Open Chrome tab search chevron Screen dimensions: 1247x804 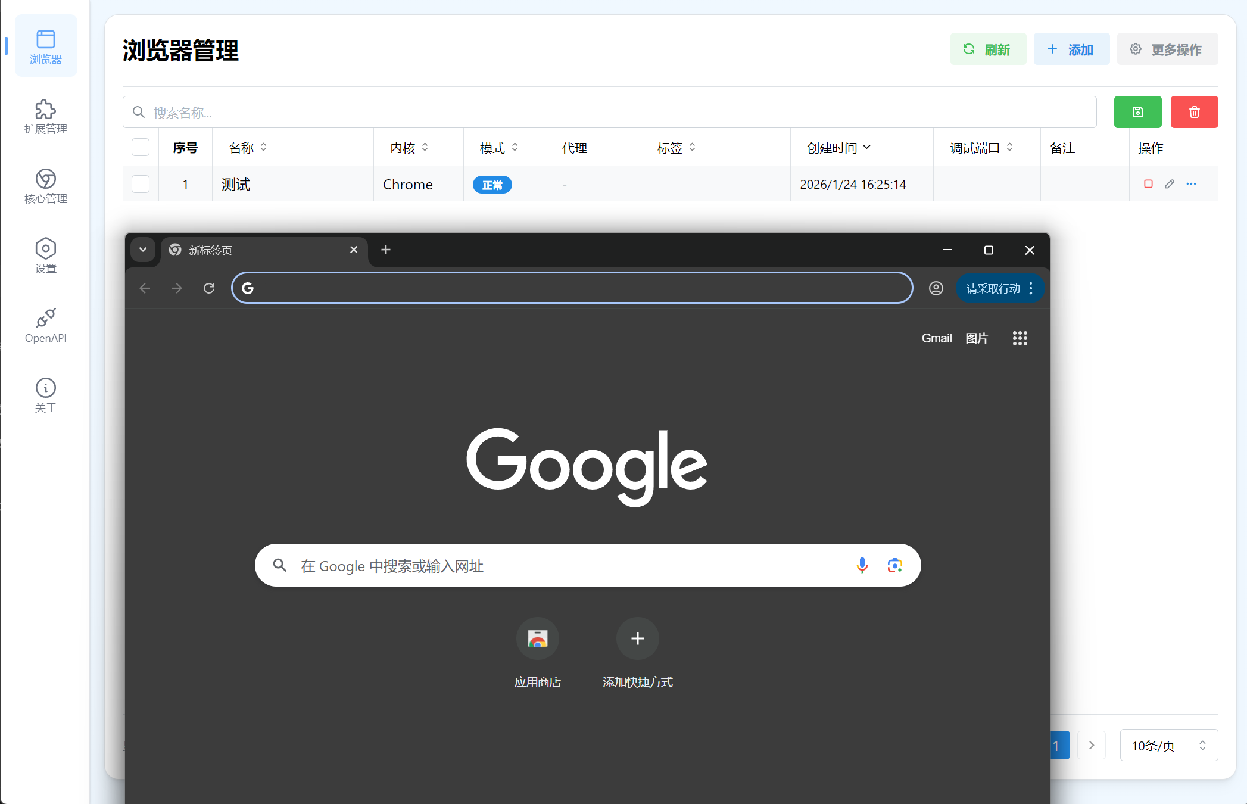(x=143, y=250)
